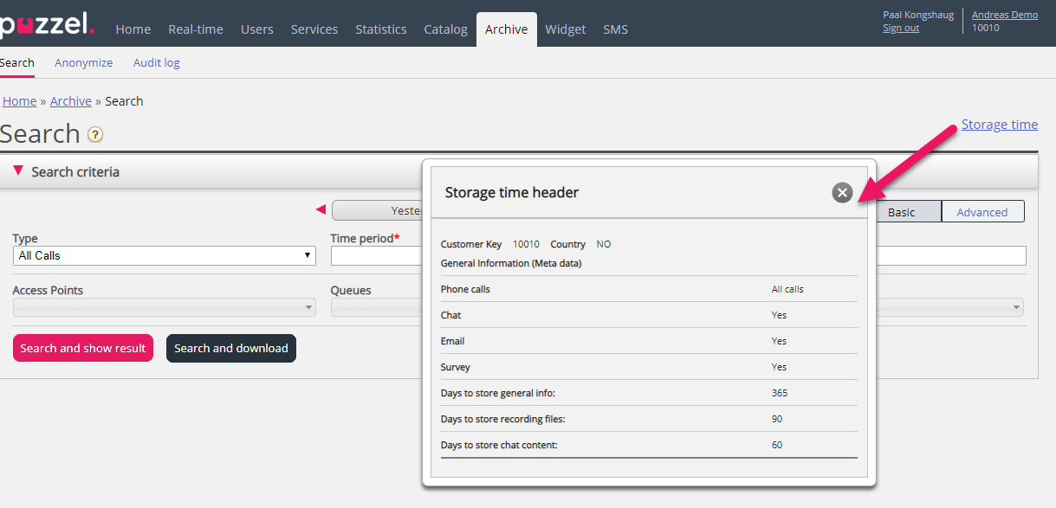The height and width of the screenshot is (508, 1056).
Task: Click the pink previous-period arrow
Action: [x=321, y=209]
